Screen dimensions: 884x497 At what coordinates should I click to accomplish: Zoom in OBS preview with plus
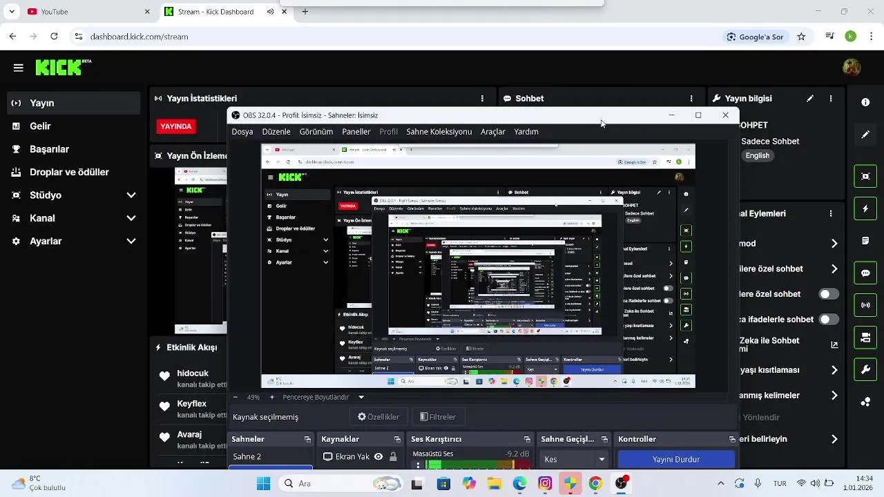271,398
